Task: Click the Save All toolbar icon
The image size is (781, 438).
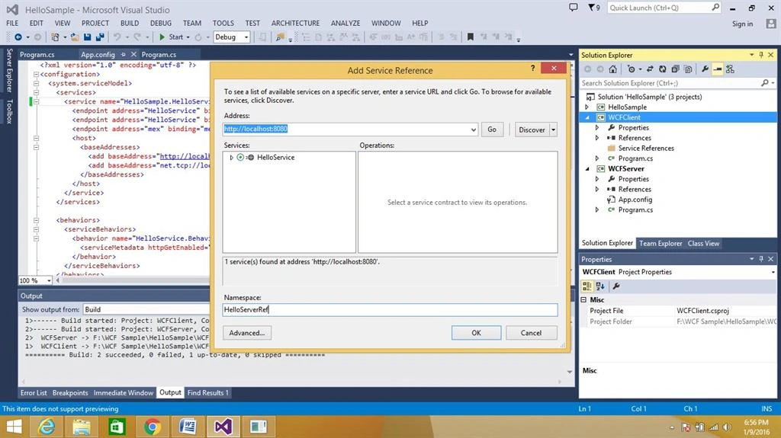Action: pyautogui.click(x=100, y=37)
